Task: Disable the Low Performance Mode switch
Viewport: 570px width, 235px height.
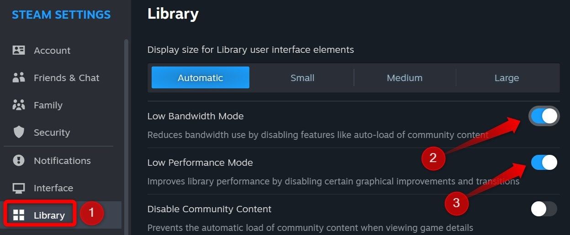Action: [544, 163]
